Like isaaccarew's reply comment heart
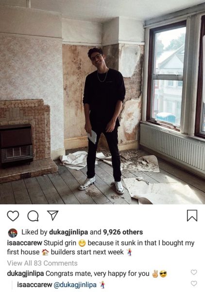This screenshot has width=205, height=292. (194, 283)
